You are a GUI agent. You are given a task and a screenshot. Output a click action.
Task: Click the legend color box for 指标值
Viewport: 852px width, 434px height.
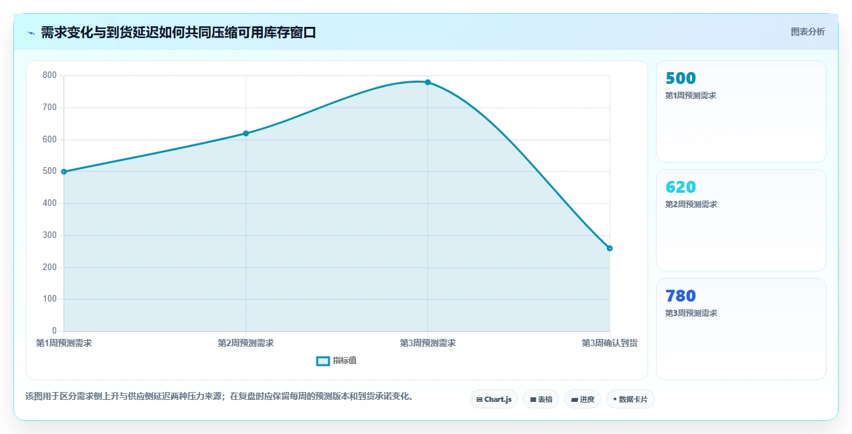coord(322,361)
